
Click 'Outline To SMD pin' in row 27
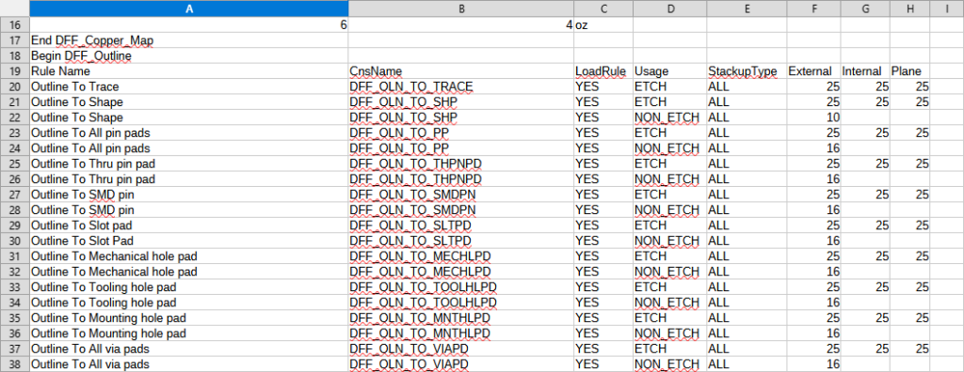click(x=188, y=194)
